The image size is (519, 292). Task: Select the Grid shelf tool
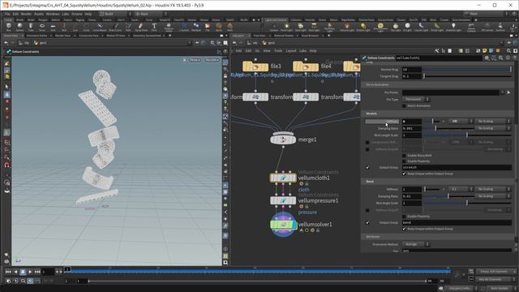(x=53, y=27)
